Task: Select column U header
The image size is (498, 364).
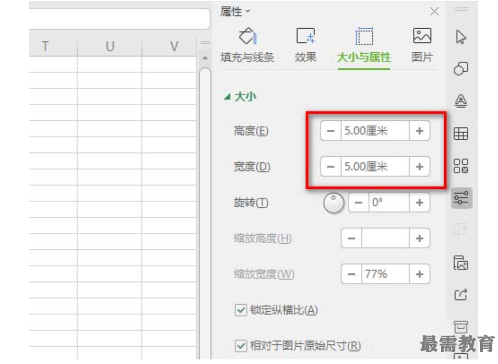Action: coord(110,46)
